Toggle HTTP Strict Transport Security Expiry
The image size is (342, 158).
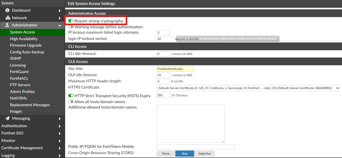(71, 96)
